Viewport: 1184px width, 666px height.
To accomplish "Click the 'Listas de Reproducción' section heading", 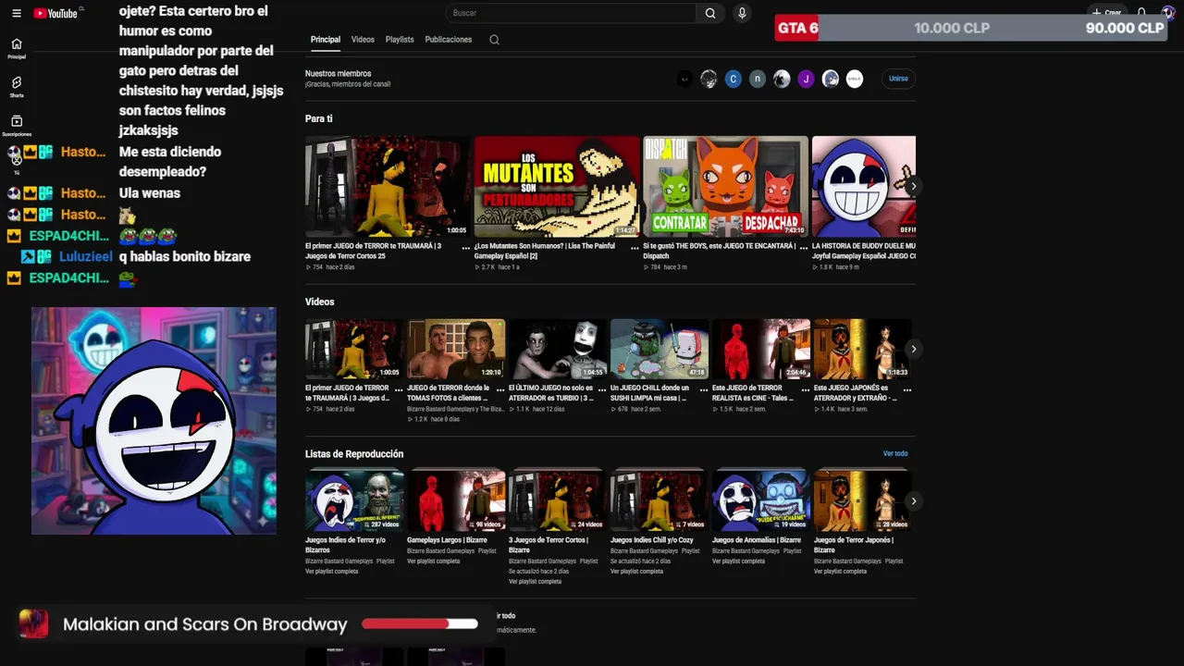I will (x=354, y=454).
